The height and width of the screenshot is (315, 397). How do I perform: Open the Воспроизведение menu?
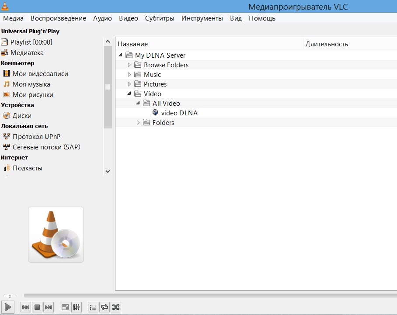click(x=57, y=18)
